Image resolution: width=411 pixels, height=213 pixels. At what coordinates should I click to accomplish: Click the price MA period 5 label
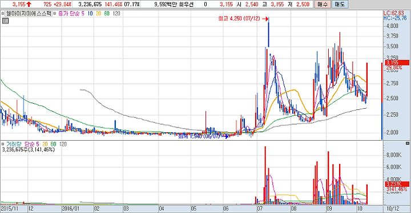coord(83,14)
